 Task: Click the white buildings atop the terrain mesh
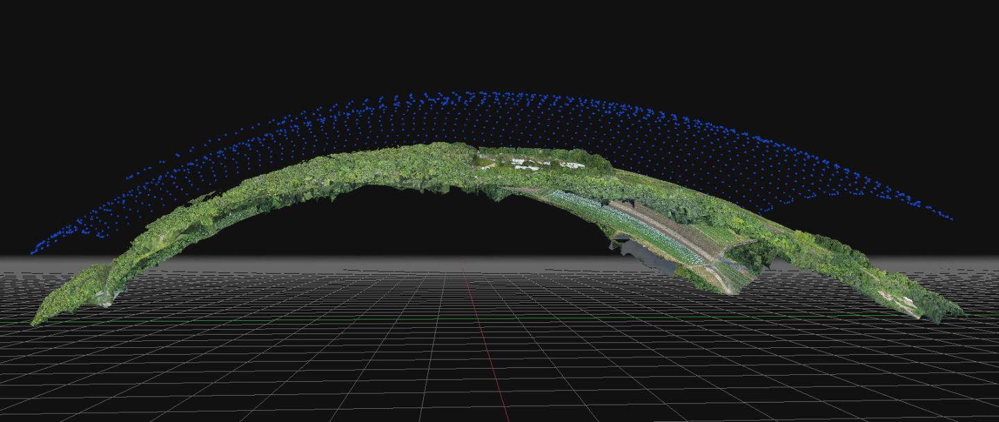(x=527, y=164)
